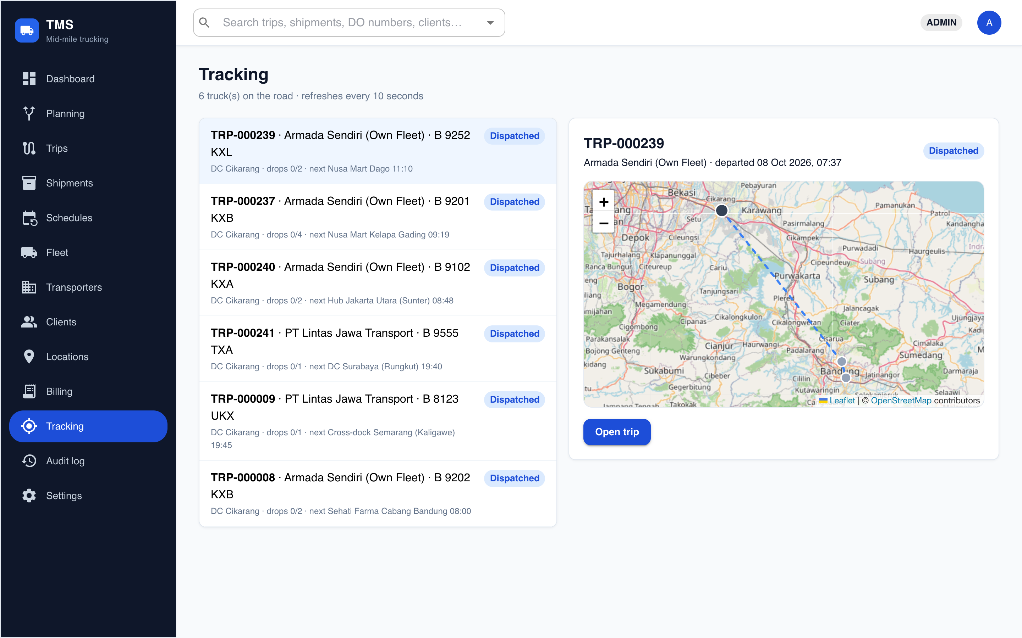Focus the search trips input field
Viewport: 1022px width, 638px height.
pos(349,23)
